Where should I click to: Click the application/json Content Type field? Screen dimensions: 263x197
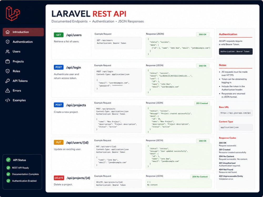coord(236,127)
